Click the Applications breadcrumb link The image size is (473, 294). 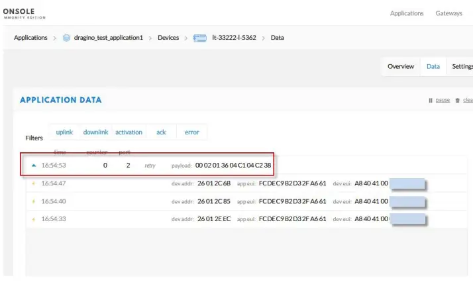[30, 38]
